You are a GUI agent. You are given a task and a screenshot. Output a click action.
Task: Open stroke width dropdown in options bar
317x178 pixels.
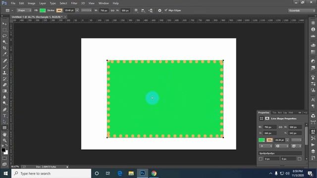77,10
